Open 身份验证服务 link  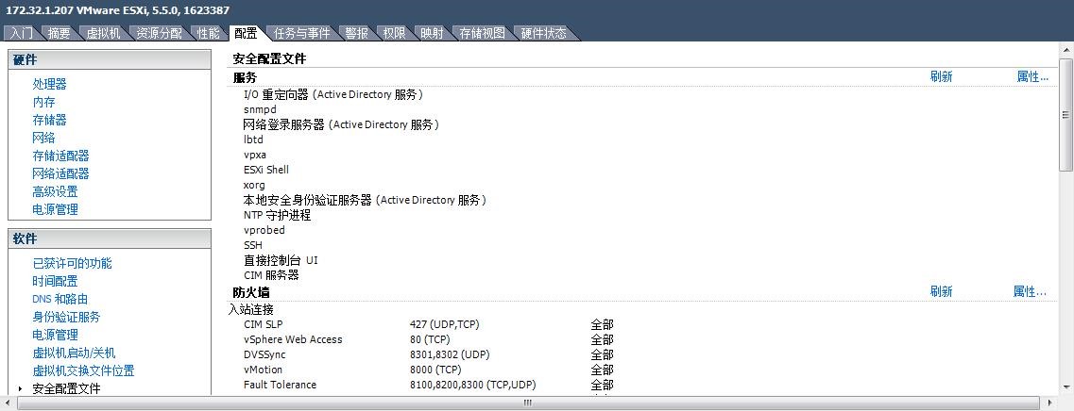click(66, 317)
